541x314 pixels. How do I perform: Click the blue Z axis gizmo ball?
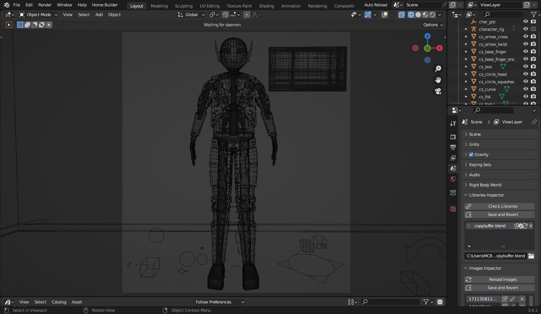[x=428, y=36]
